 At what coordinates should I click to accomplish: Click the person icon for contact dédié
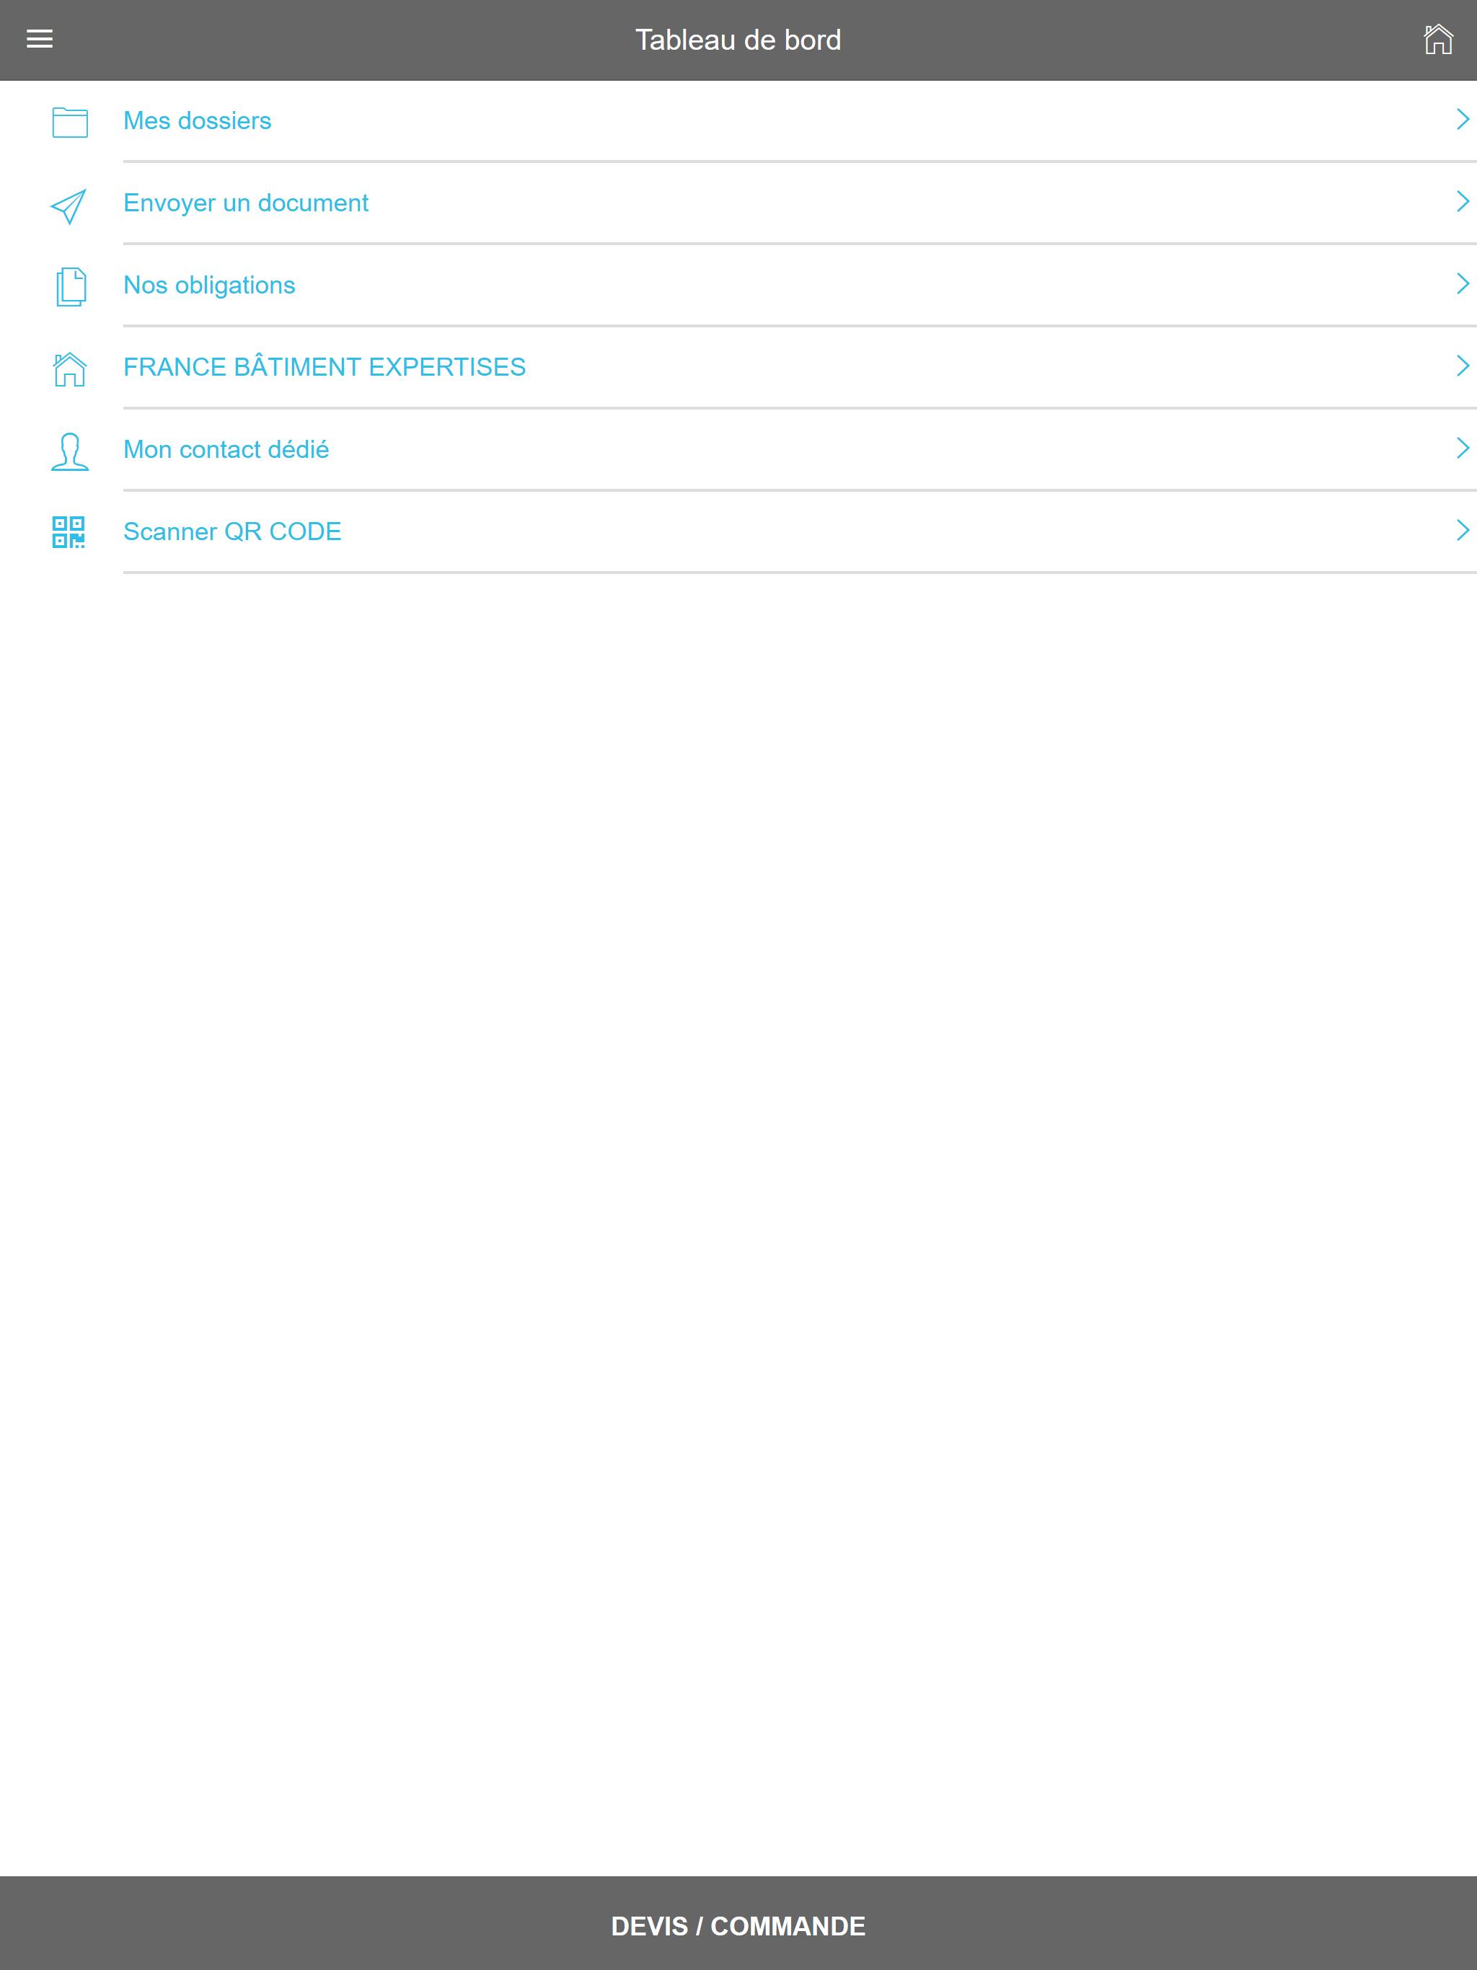point(69,451)
